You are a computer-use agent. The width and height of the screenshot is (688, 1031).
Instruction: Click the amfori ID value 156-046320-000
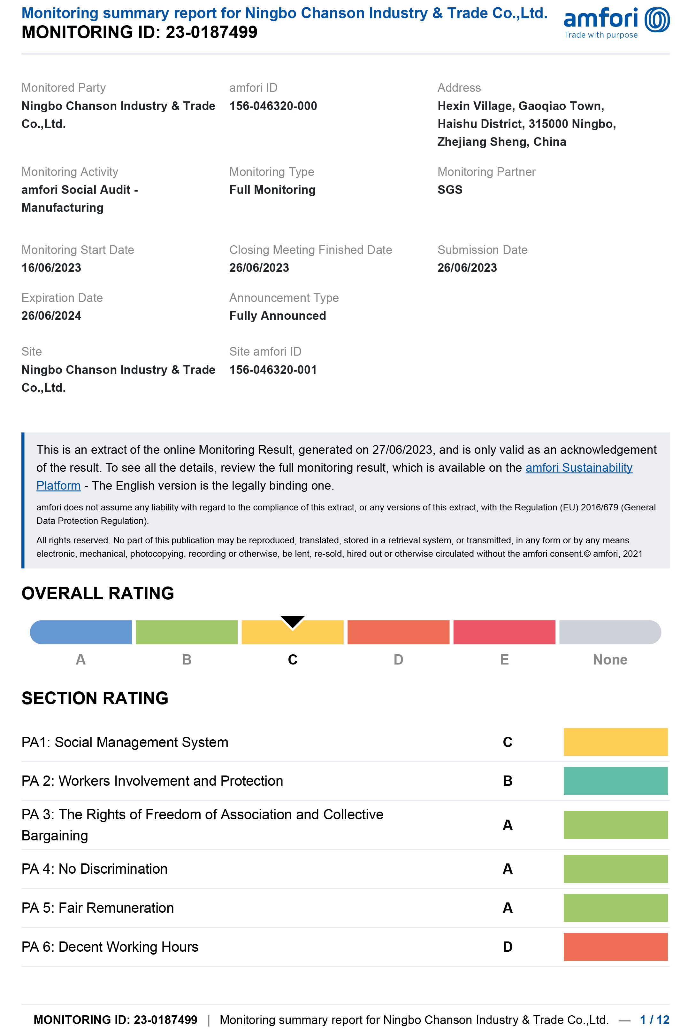[273, 106]
